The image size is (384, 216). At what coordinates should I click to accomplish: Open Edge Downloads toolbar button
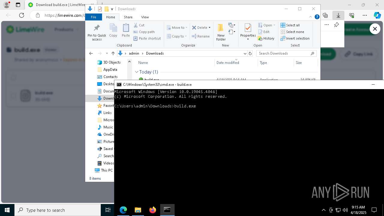[338, 15]
